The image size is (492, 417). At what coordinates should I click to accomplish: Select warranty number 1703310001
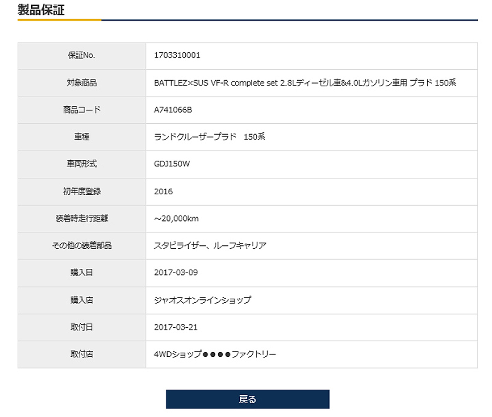177,55
